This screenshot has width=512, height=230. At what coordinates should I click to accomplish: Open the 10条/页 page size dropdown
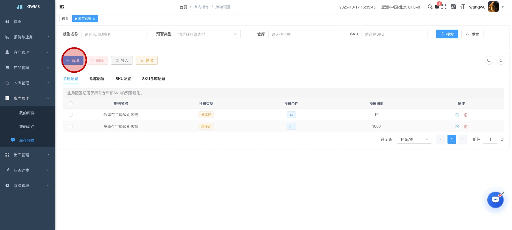pos(414,139)
